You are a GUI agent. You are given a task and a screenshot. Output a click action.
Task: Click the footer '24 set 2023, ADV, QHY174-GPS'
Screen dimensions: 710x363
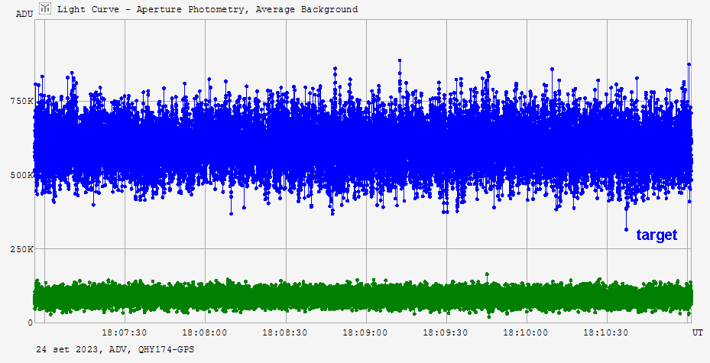pyautogui.click(x=115, y=349)
